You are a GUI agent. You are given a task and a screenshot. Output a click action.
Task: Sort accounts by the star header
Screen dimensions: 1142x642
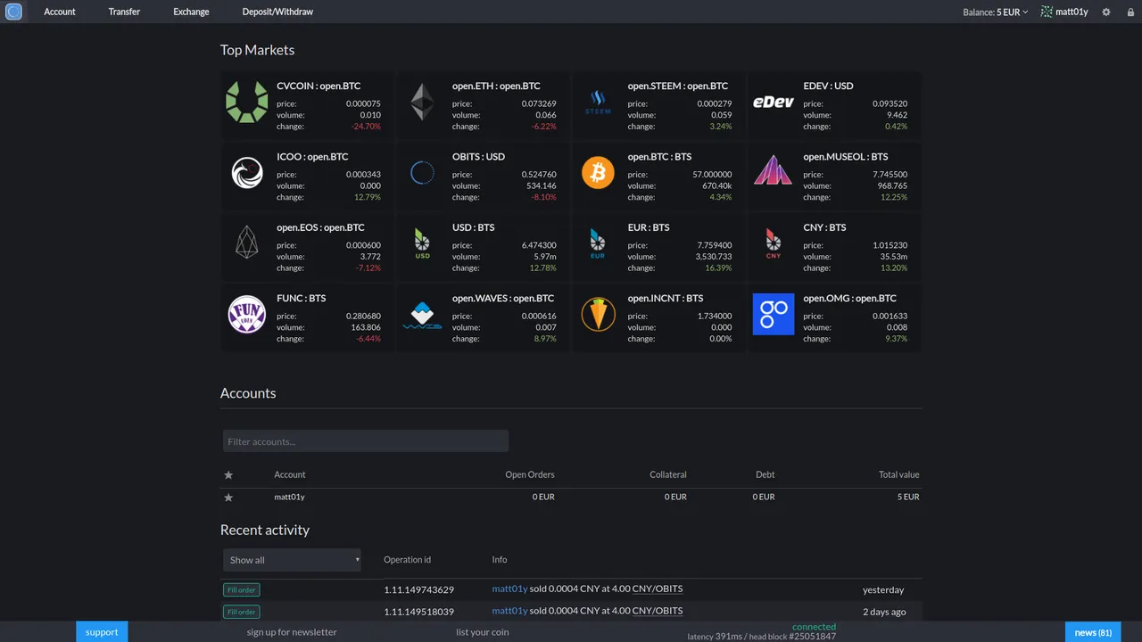(x=228, y=475)
